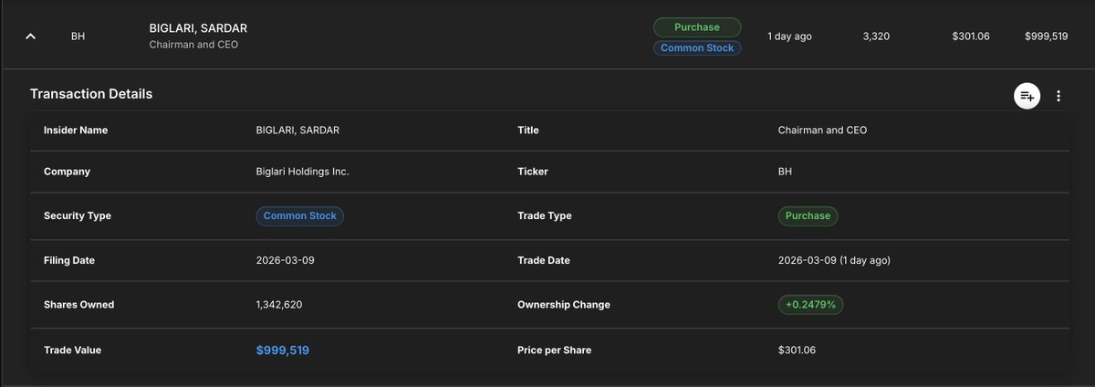Open the three-dot more options menu
This screenshot has width=1095, height=387.
[1058, 96]
